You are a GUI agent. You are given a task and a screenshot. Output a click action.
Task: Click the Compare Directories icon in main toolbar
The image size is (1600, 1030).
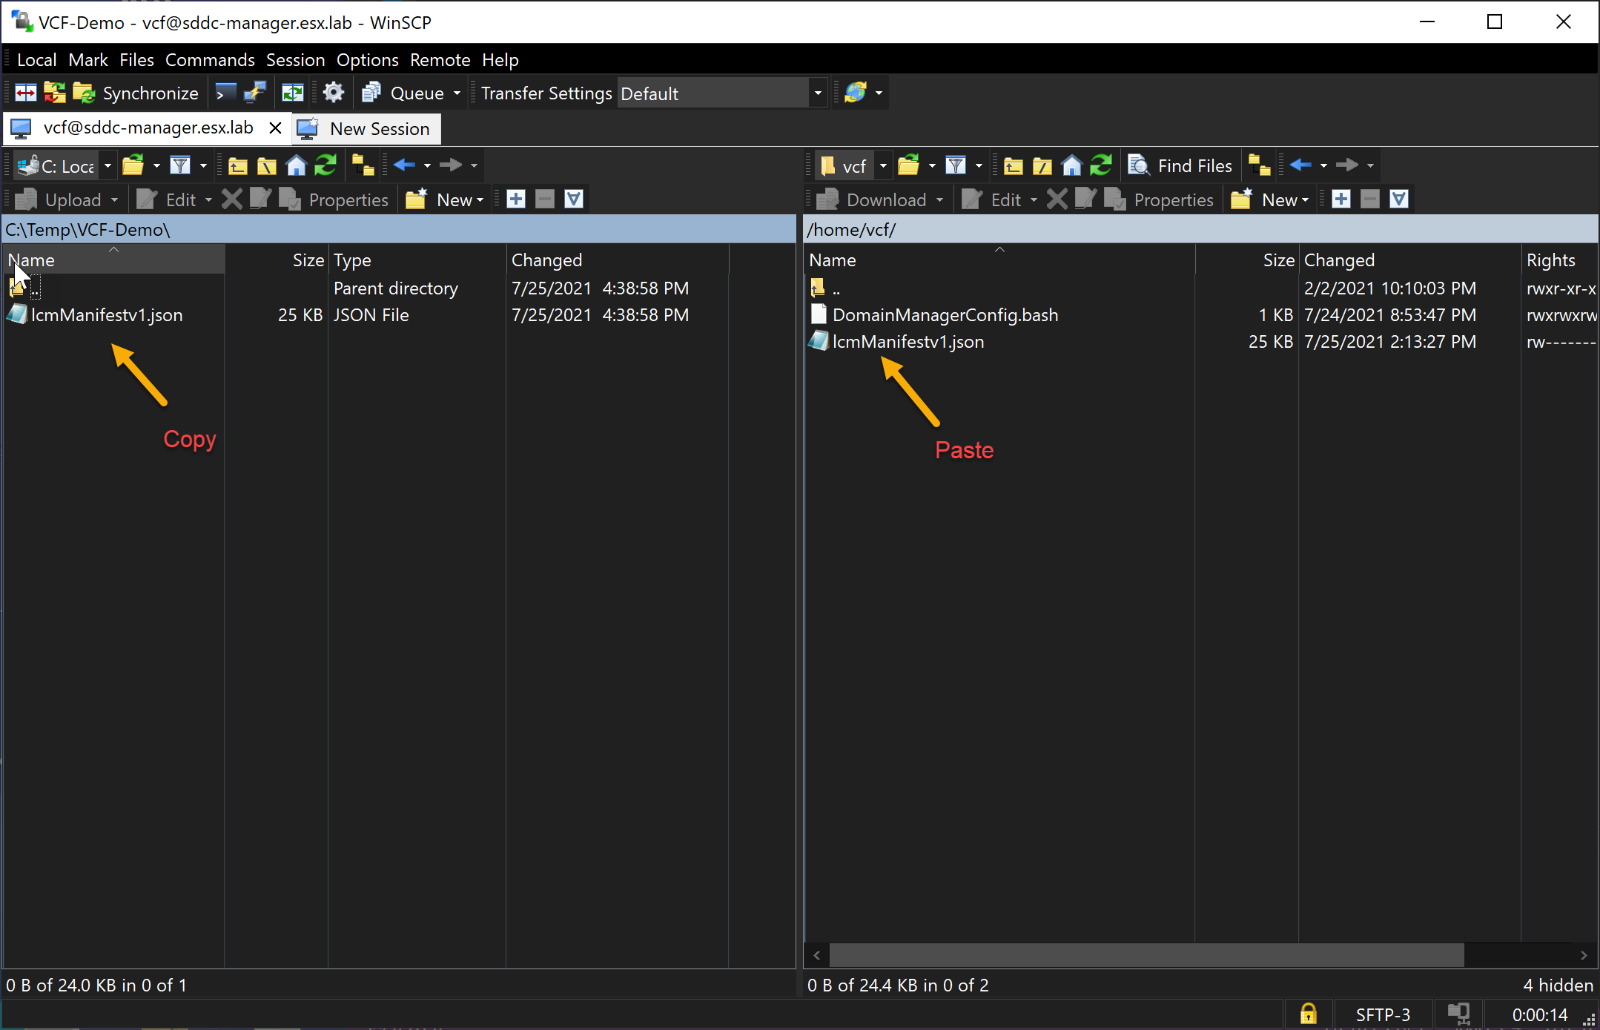(26, 93)
